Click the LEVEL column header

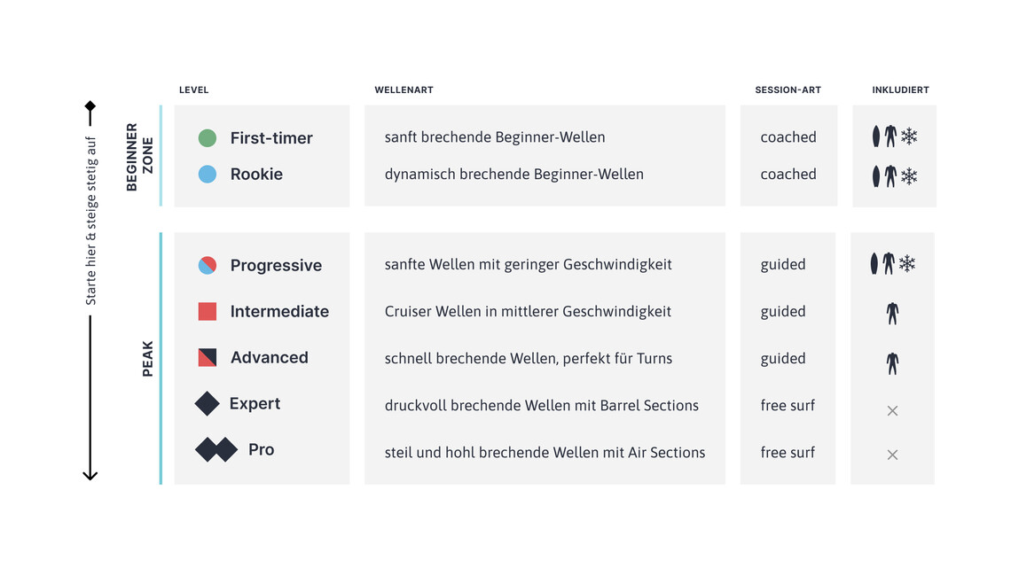click(x=193, y=90)
